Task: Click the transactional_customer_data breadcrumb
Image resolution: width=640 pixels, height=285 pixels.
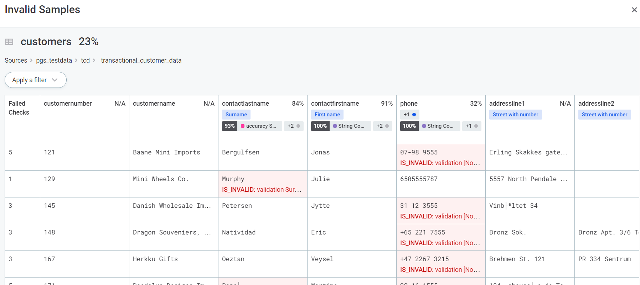Action: (141, 60)
